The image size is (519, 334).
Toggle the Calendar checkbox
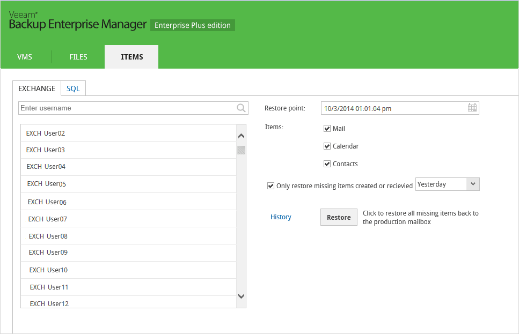pyautogui.click(x=327, y=146)
